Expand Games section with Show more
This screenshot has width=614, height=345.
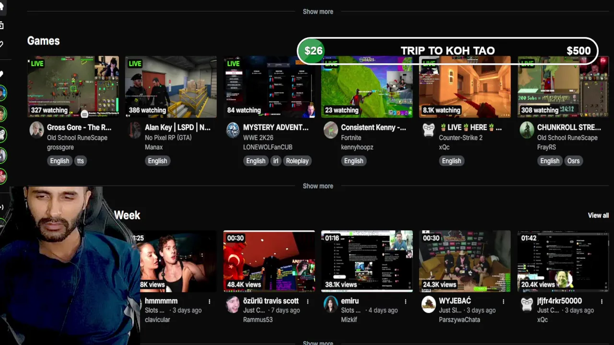pos(318,186)
